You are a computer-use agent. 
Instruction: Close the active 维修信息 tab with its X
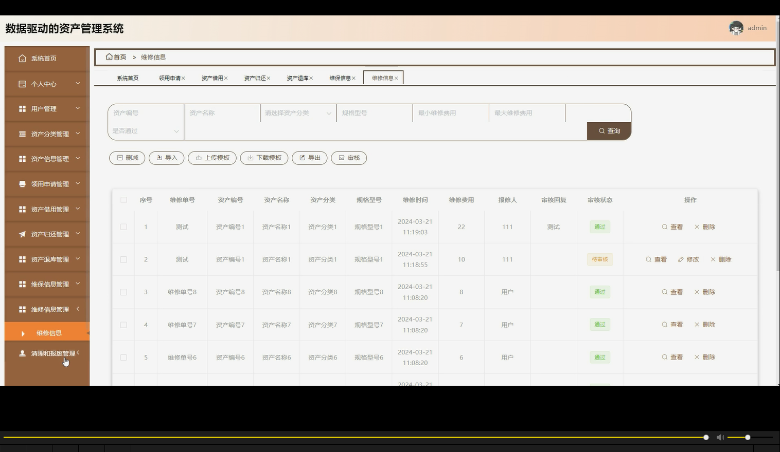tap(396, 78)
